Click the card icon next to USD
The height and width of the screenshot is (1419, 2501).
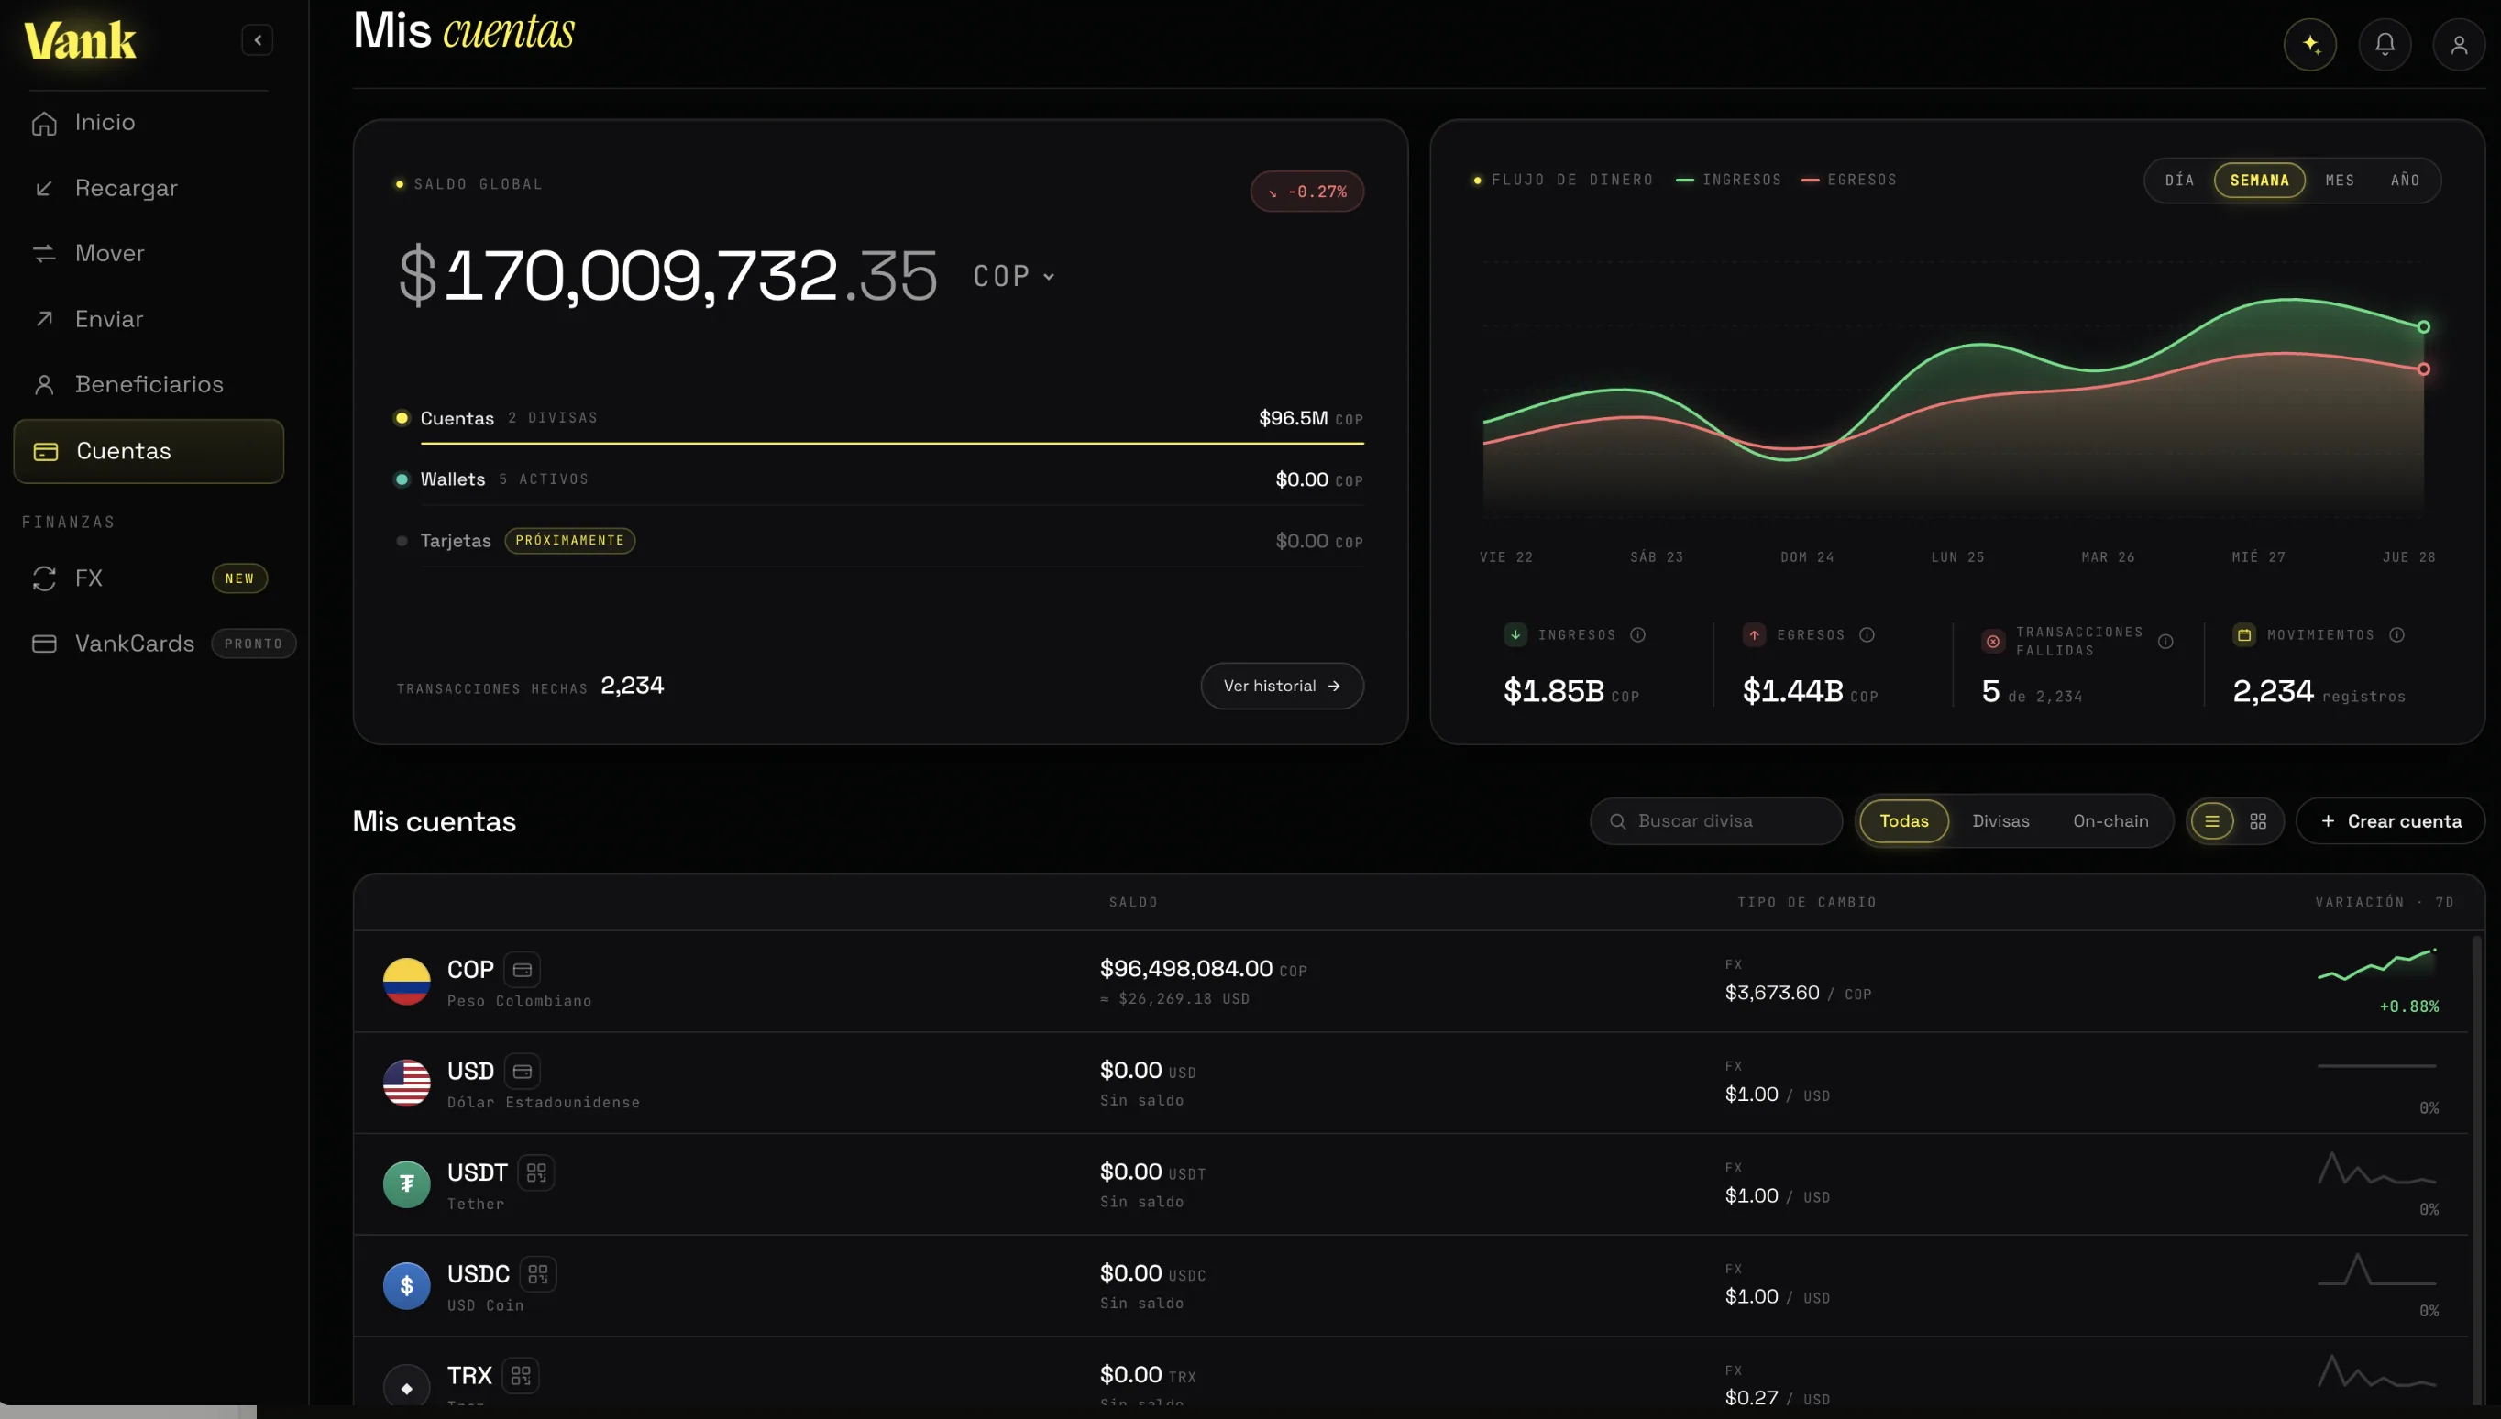523,1071
